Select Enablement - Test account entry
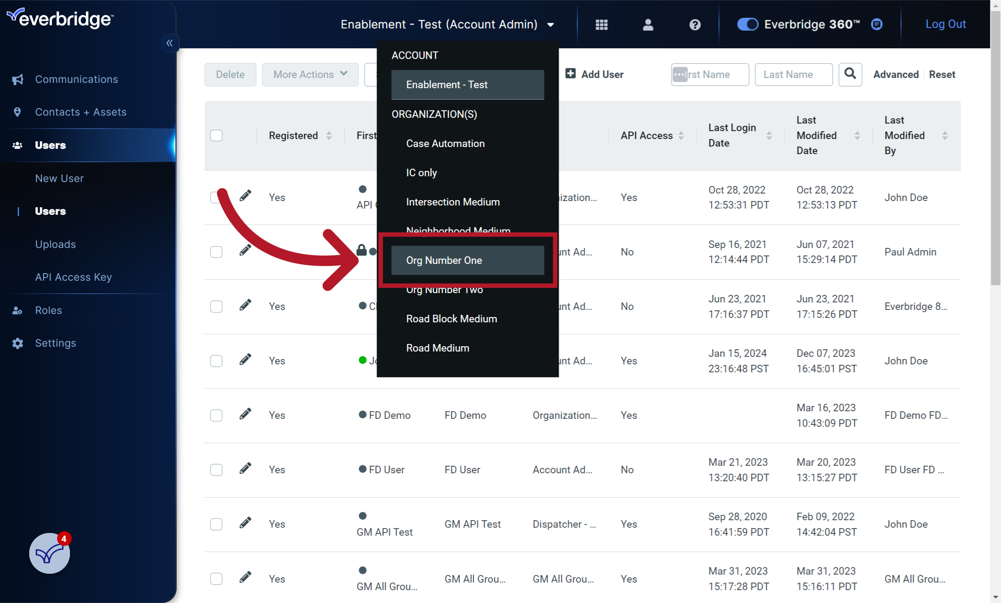The width and height of the screenshot is (1001, 603). pos(468,85)
